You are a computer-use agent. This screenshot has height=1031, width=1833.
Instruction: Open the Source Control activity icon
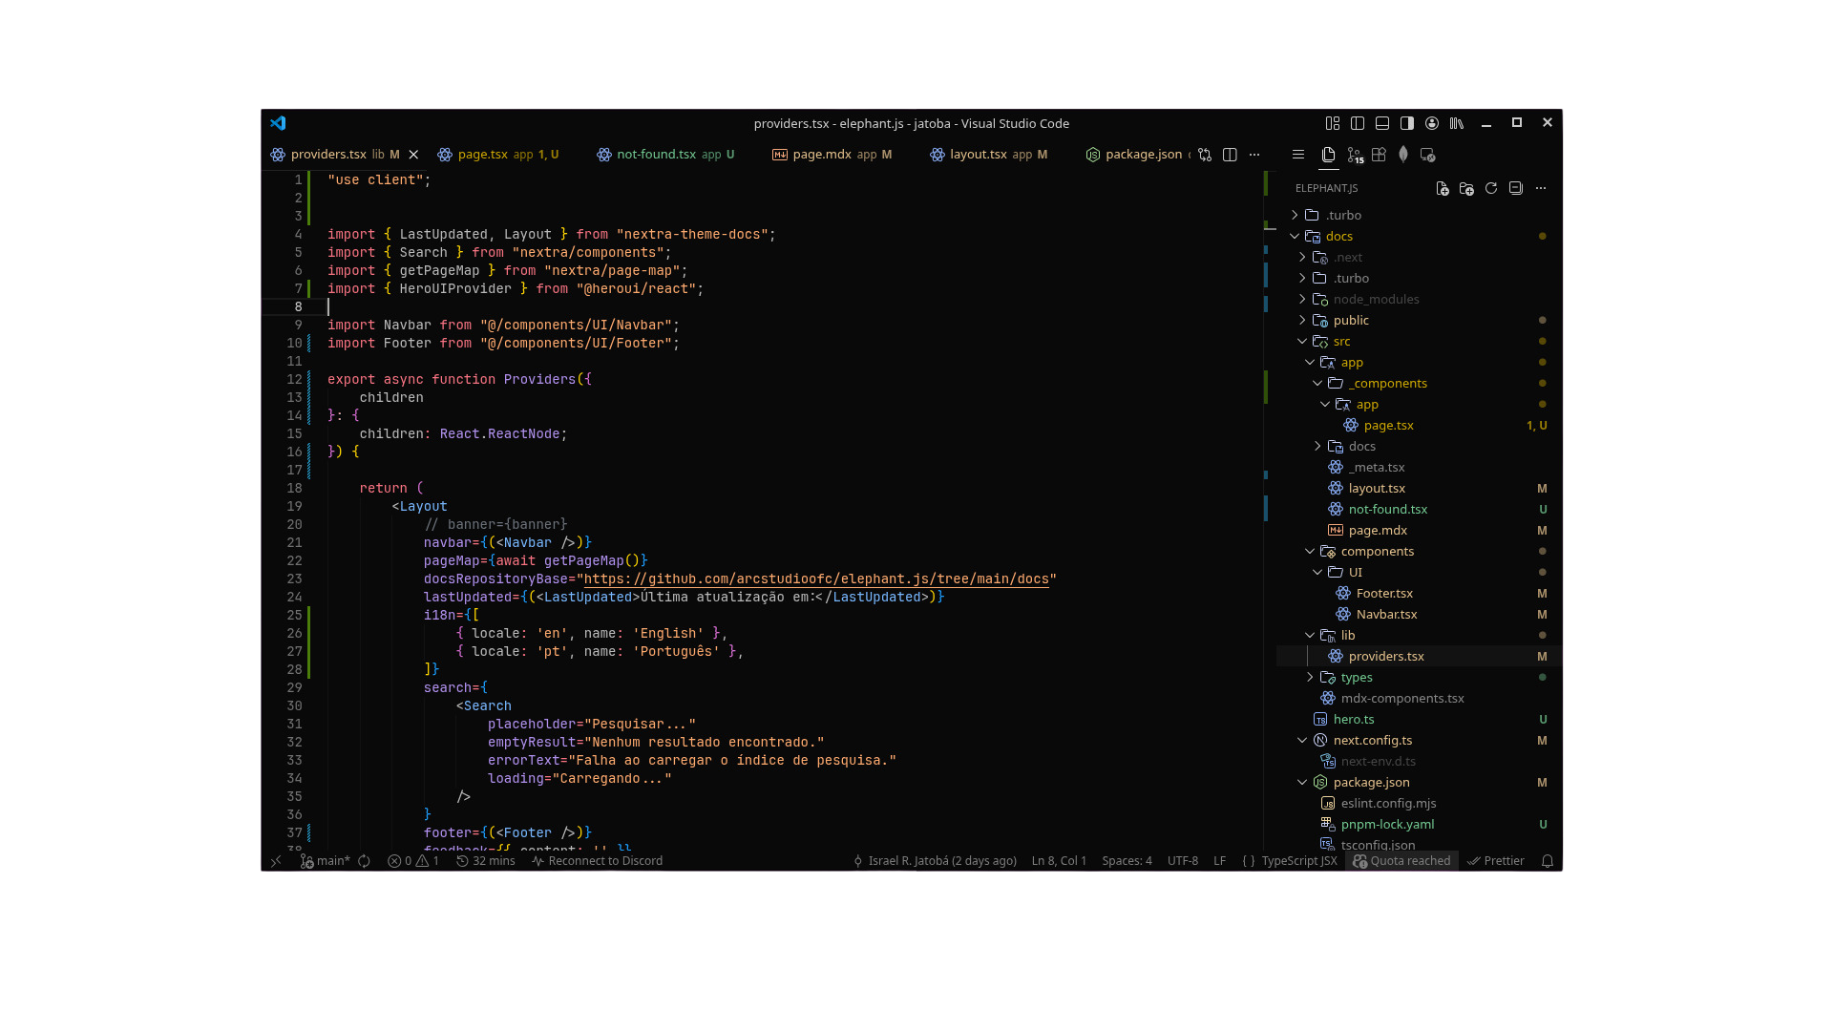[1355, 155]
